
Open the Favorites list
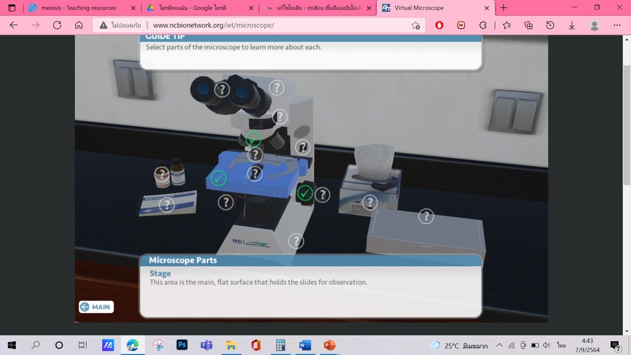pos(507,25)
